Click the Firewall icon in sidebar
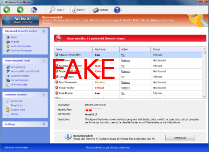This screenshot has height=152, width=209. point(8,42)
